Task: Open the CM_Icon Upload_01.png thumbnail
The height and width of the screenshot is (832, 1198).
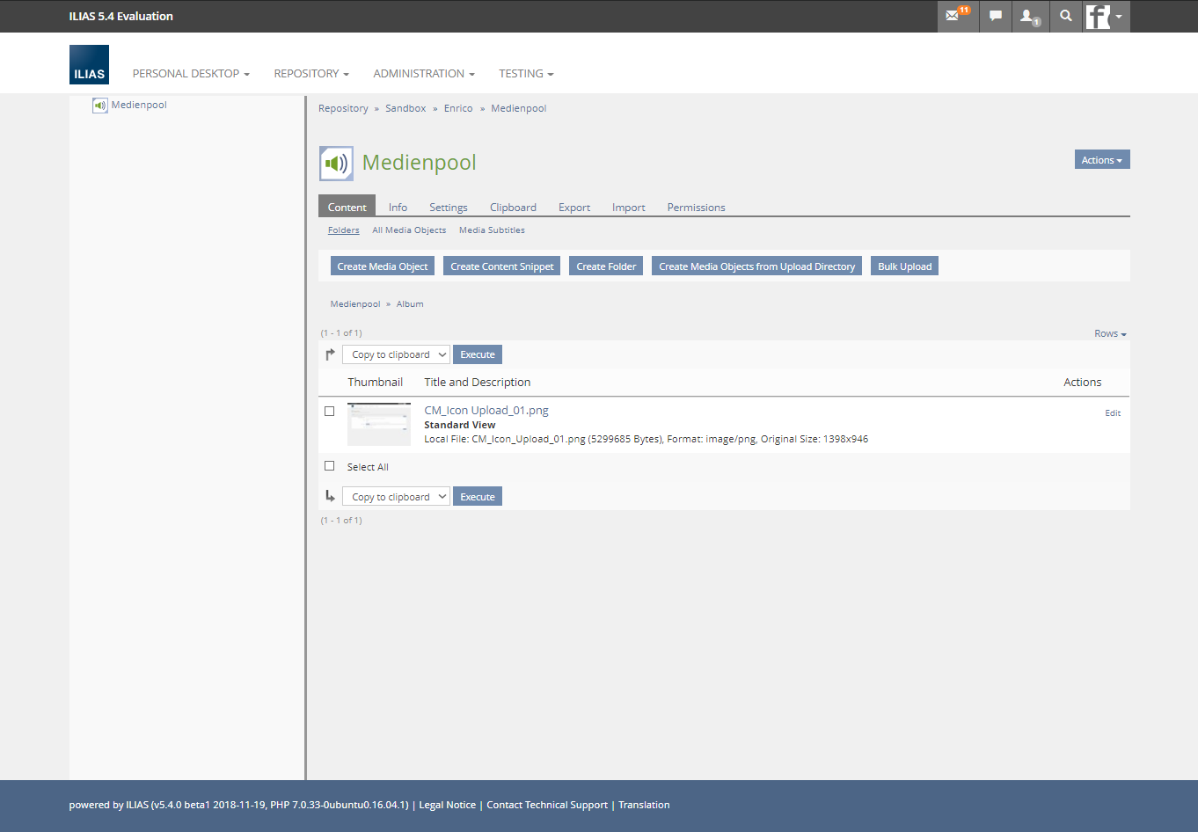Action: coord(379,424)
